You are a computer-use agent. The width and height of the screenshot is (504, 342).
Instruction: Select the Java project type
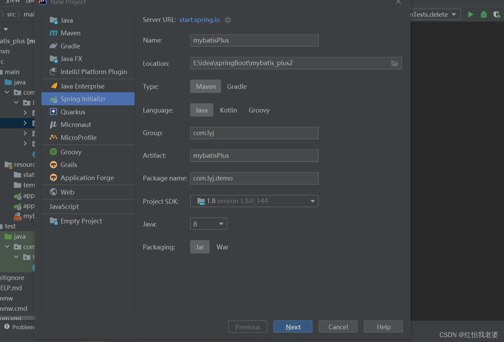tap(88, 20)
